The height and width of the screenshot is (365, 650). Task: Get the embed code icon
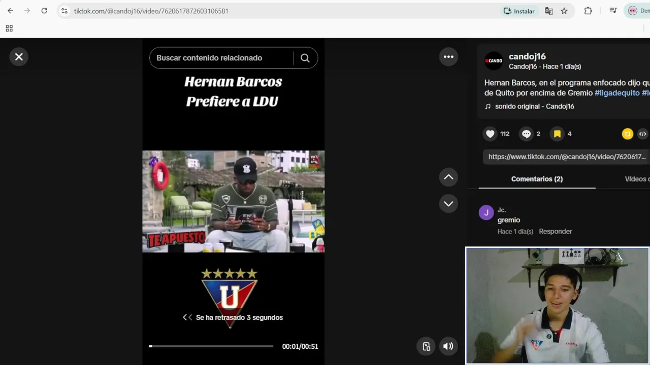(x=642, y=134)
